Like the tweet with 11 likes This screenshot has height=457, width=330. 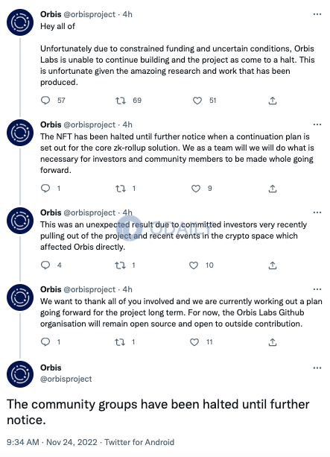tap(194, 342)
